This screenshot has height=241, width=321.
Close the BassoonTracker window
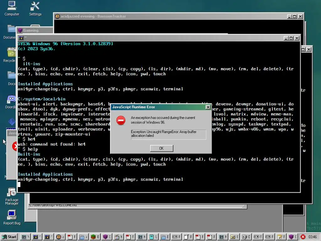[300, 17]
